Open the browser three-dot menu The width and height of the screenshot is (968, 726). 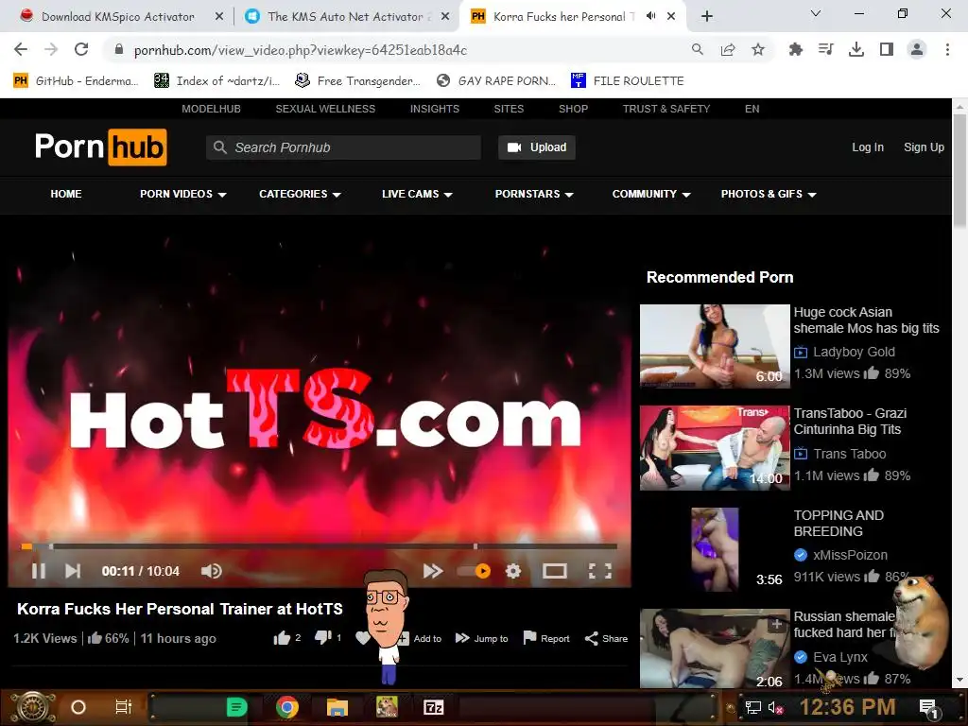pos(947,49)
